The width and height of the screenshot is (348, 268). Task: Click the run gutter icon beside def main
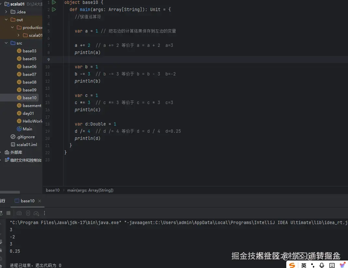[x=54, y=9]
